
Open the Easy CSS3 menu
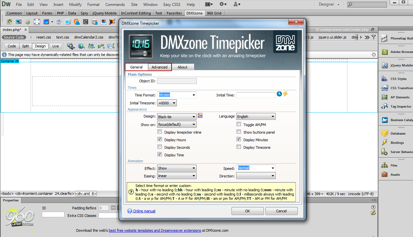coord(172,5)
